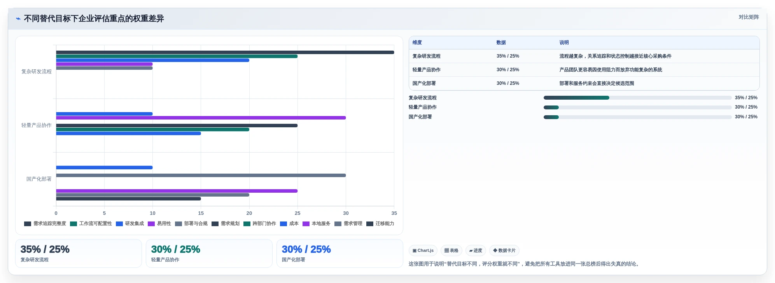775x283 pixels.
Task: Toggle the 本地服务 legend entry
Action: [317, 224]
